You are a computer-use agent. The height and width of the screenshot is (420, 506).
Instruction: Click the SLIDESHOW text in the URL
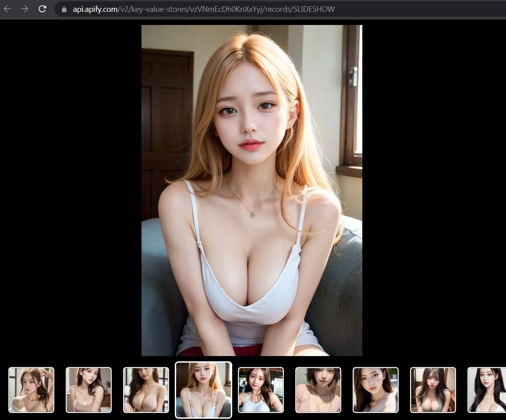314,9
